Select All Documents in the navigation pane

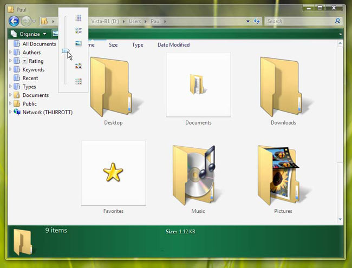[x=39, y=44]
